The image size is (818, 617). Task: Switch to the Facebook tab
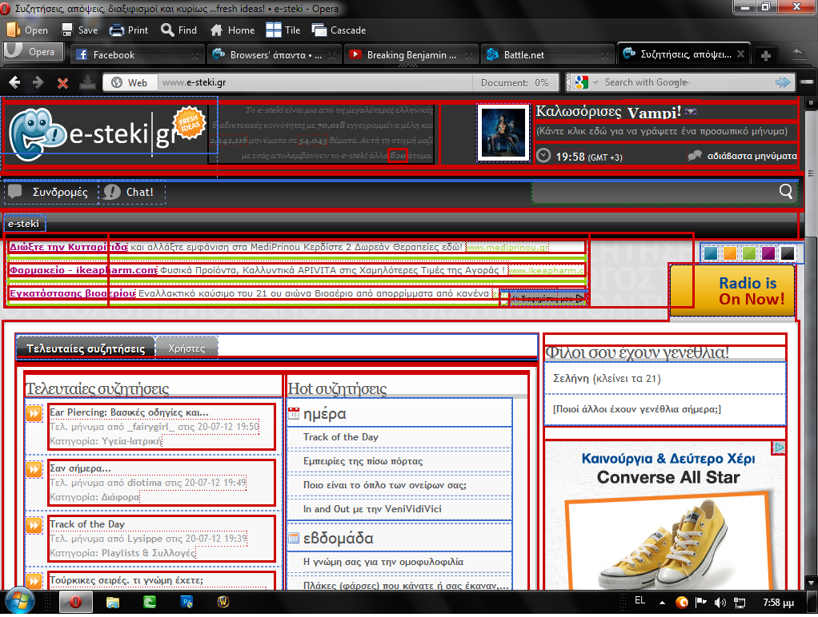(137, 54)
